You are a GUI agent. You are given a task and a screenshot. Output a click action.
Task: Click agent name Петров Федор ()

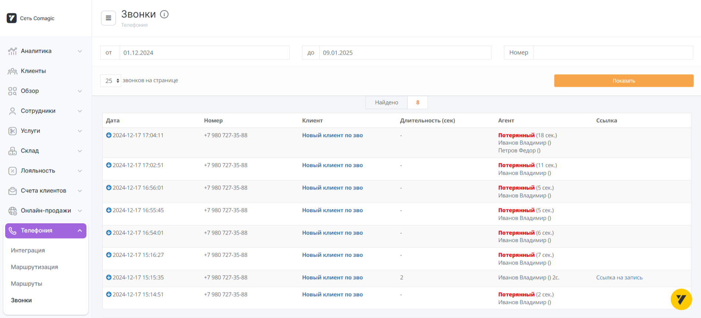pyautogui.click(x=520, y=150)
